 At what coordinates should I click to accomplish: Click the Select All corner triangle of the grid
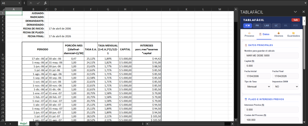click(x=3, y=9)
